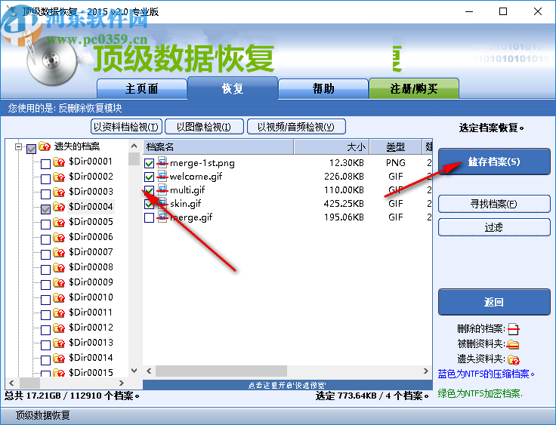Uncheck the welcome.gif checkbox

coord(149,177)
